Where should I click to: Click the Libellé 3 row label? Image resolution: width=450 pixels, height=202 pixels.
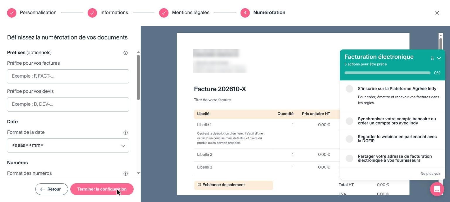click(204, 167)
